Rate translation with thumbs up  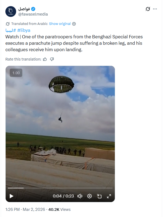pyautogui.click(x=45, y=59)
